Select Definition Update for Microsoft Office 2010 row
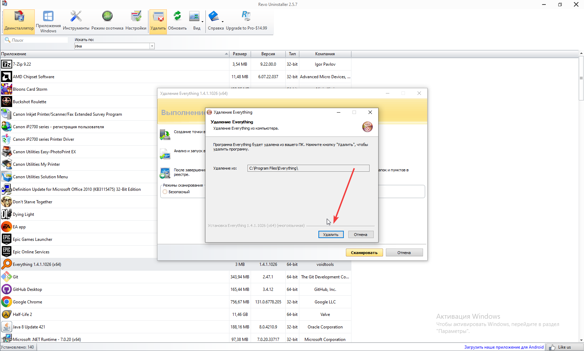The height and width of the screenshot is (351, 584). coord(79,189)
